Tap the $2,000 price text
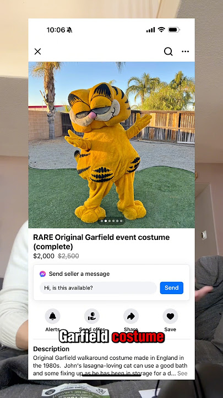This screenshot has width=223, height=398. 43,256
